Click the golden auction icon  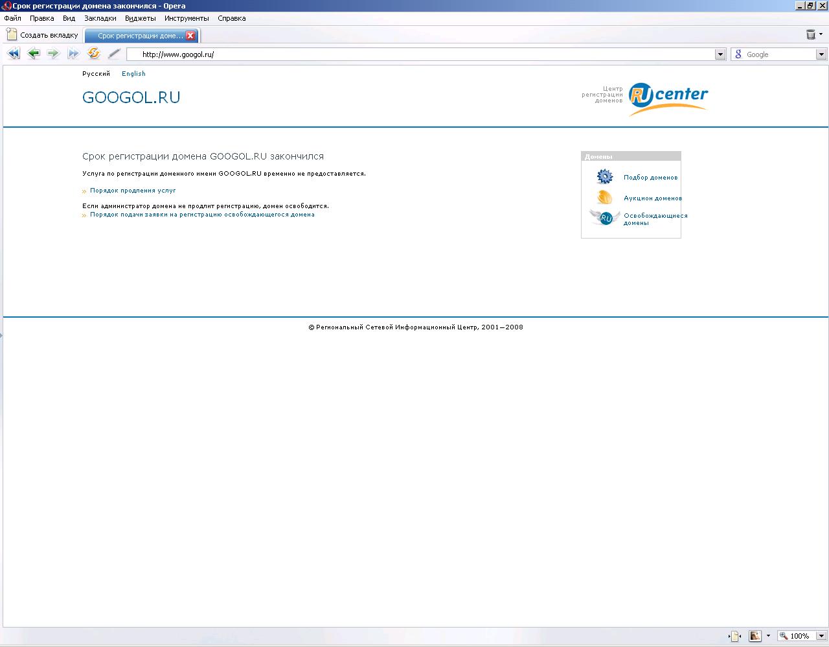tap(604, 197)
